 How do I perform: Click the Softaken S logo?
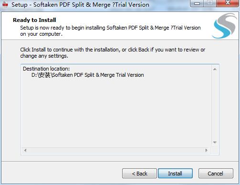tap(224, 26)
